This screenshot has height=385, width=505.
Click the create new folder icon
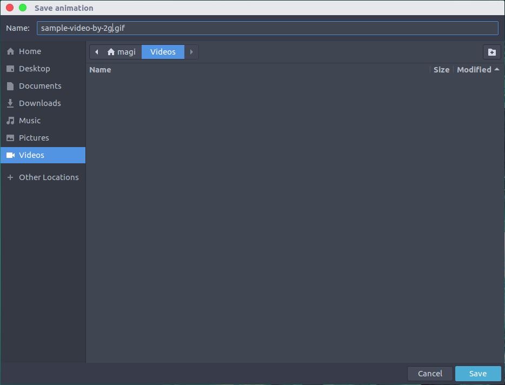click(x=491, y=52)
